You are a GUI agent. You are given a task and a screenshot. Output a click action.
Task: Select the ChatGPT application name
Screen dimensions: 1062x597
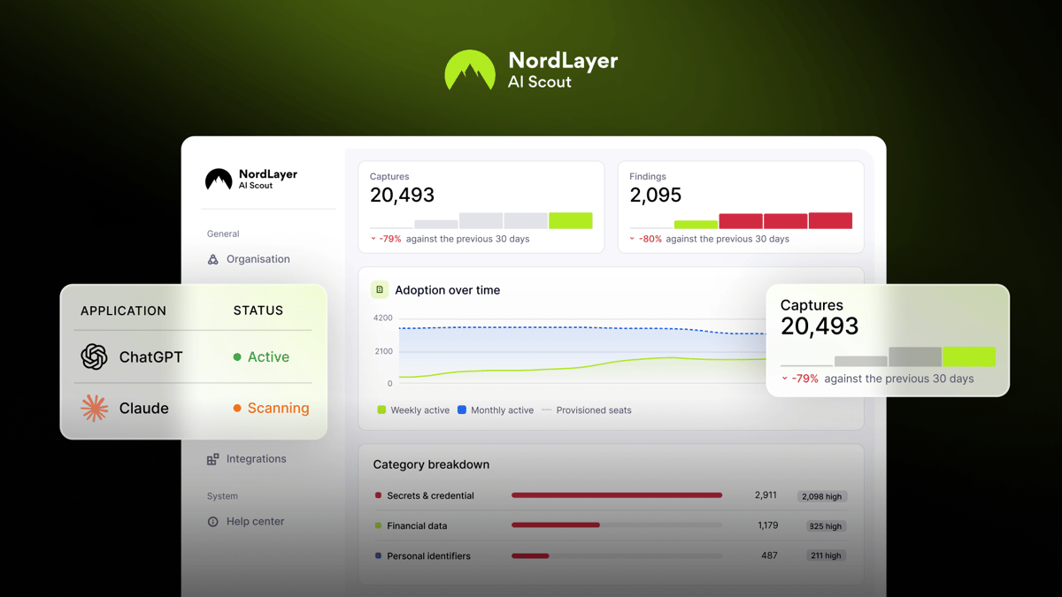coord(150,357)
